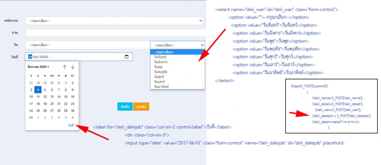Image resolution: width=381 pixels, height=165 pixels.
Task: Click the วันนี้ today link in calendar
Action: point(71,125)
